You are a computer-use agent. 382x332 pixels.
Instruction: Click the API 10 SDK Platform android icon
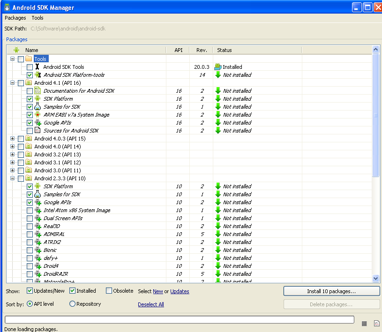click(37, 186)
